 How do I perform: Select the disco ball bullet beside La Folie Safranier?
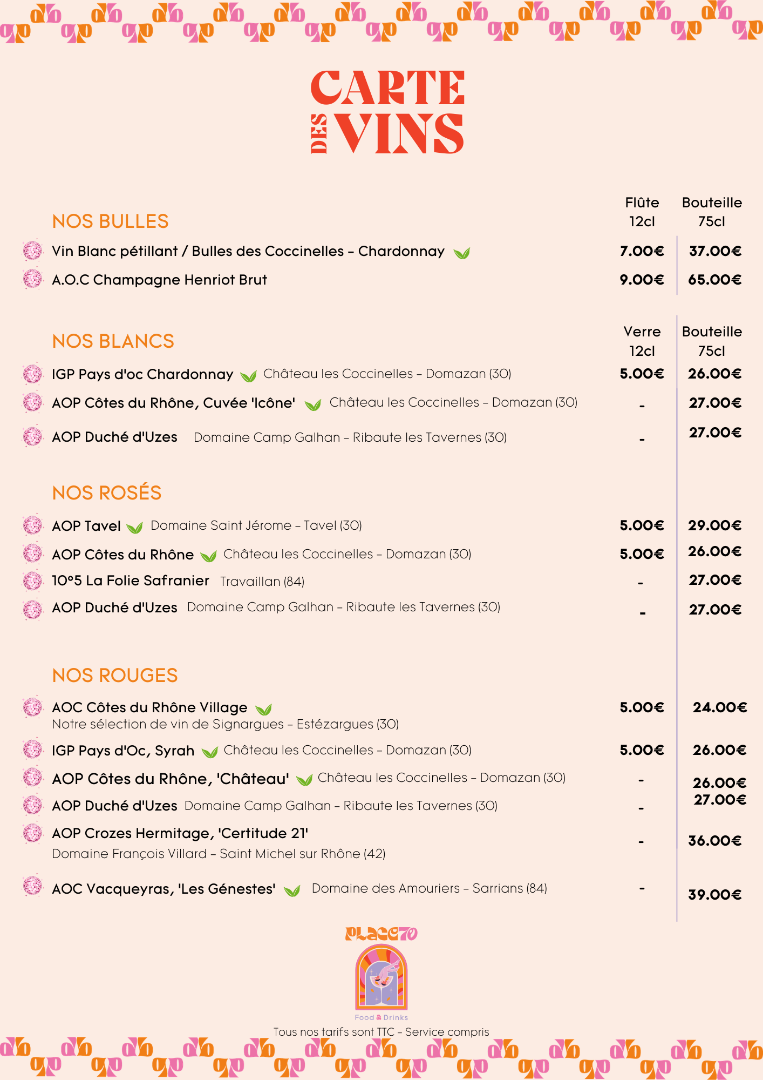click(32, 581)
